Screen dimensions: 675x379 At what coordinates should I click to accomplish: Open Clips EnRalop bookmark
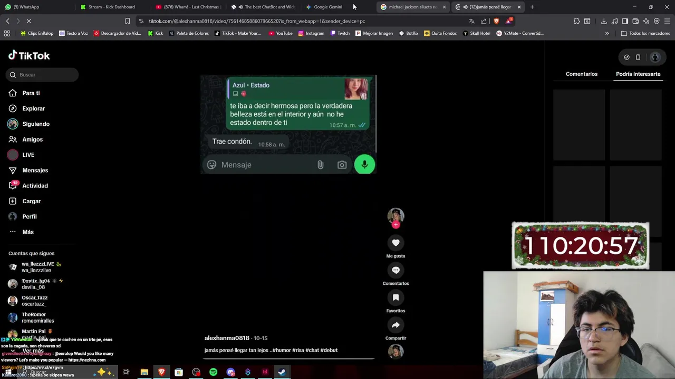[x=37, y=33]
